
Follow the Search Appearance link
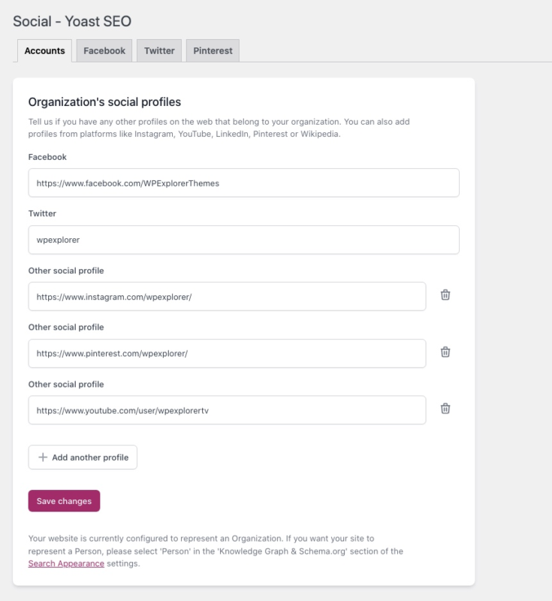pyautogui.click(x=66, y=563)
